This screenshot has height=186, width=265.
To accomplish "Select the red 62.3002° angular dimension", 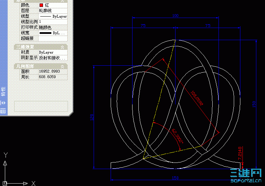I will pyautogui.click(x=178, y=136).
